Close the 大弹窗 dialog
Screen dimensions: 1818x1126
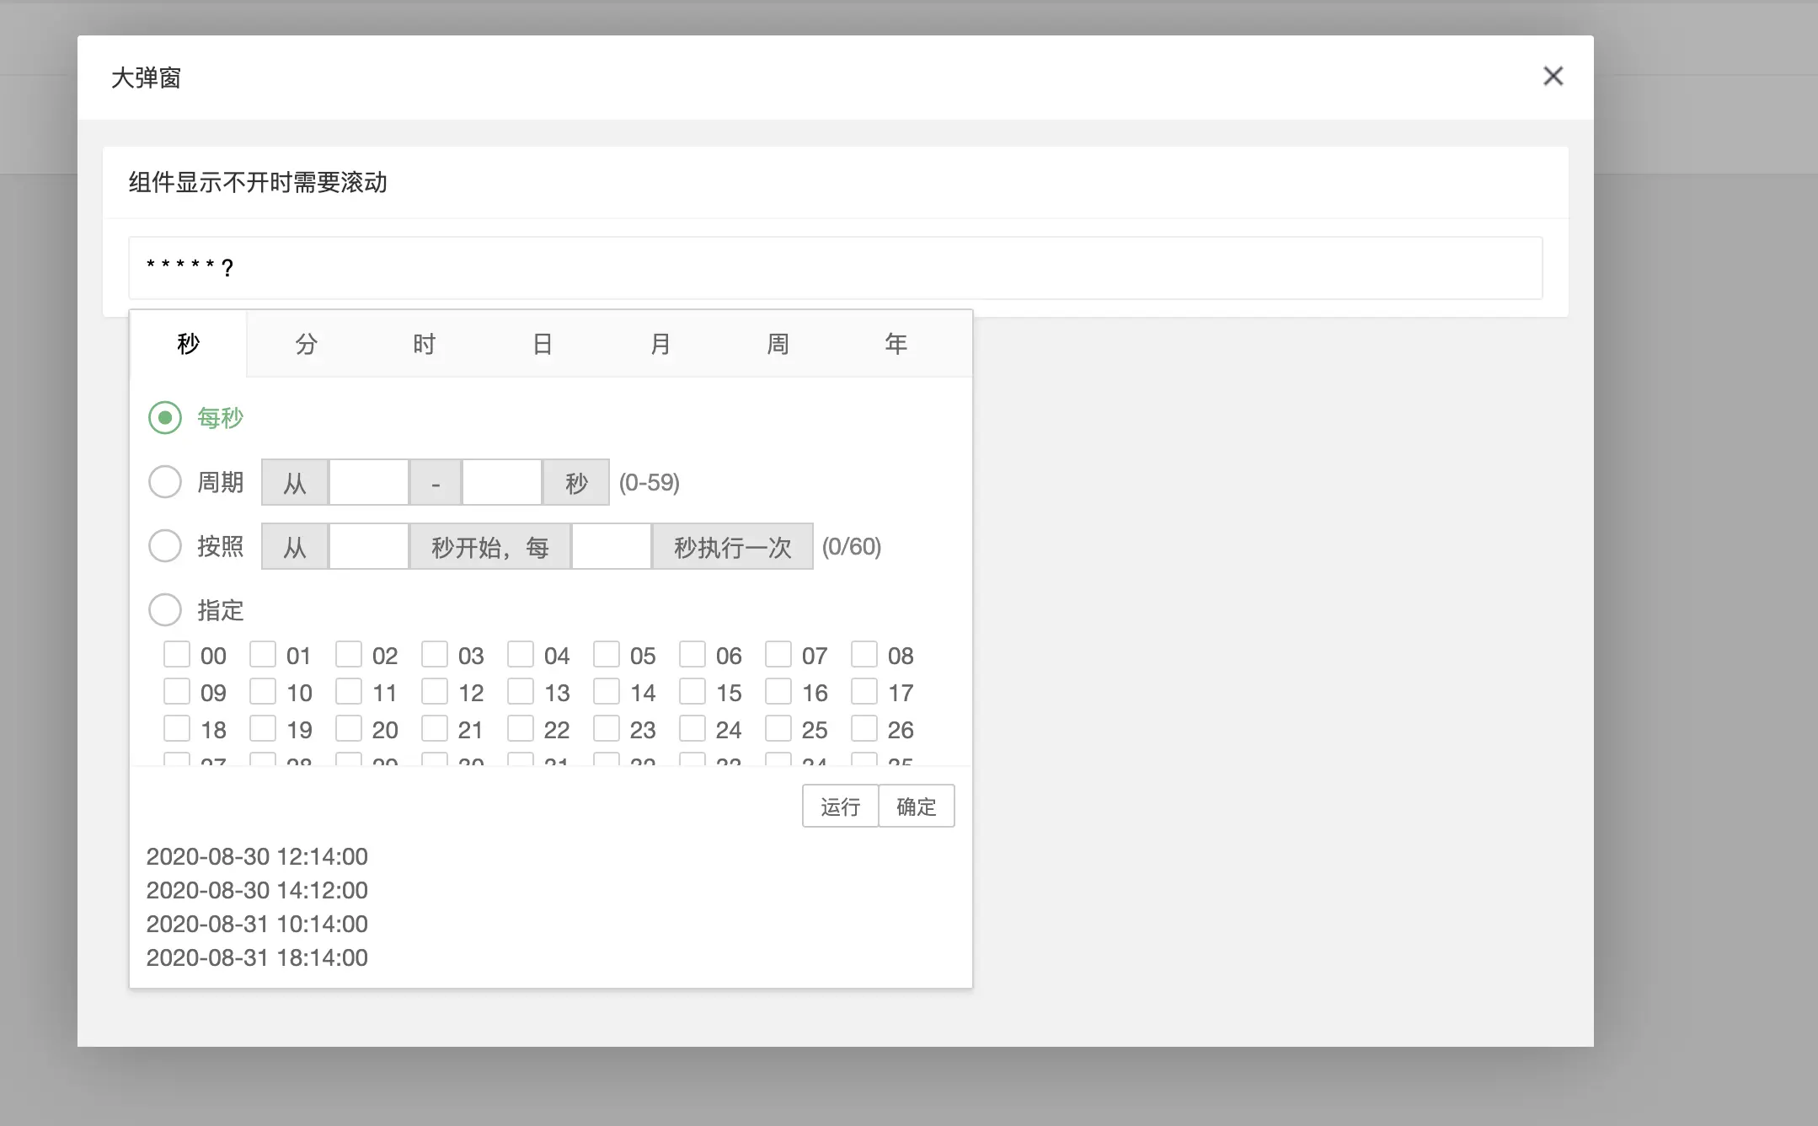1553,76
